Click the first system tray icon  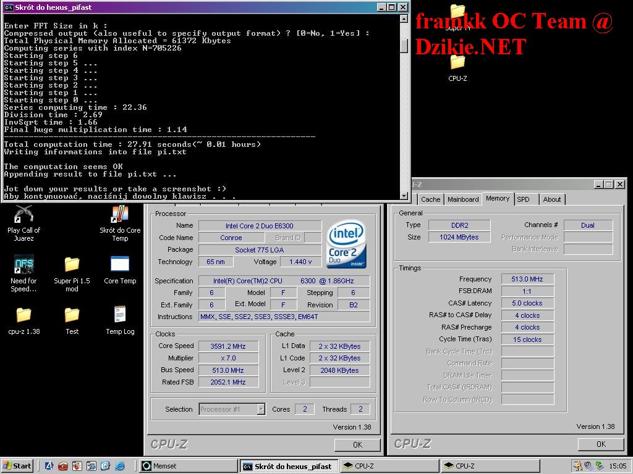tap(578, 466)
